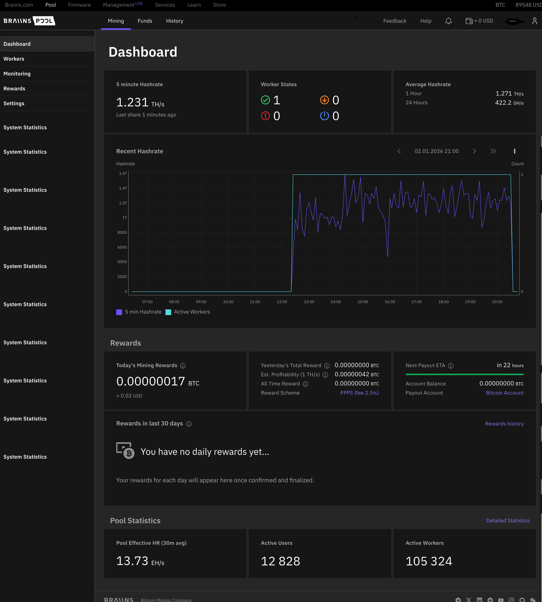Click the FPPS (fee 2.5%) reward scheme
Screen dimensions: 542x602
(x=359, y=393)
